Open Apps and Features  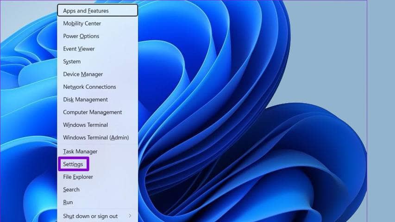click(98, 11)
